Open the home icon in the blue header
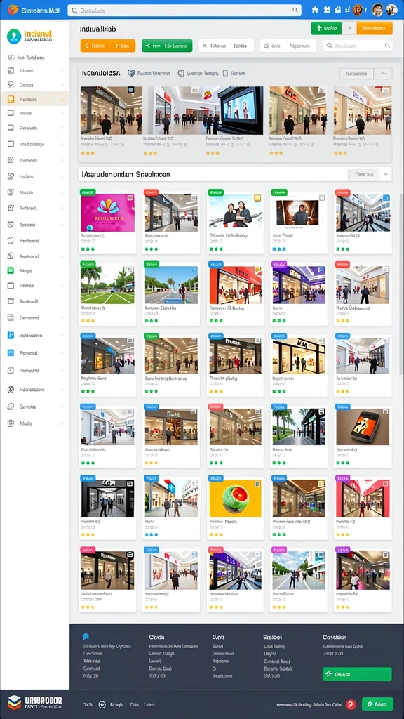The image size is (404, 719). tap(315, 10)
